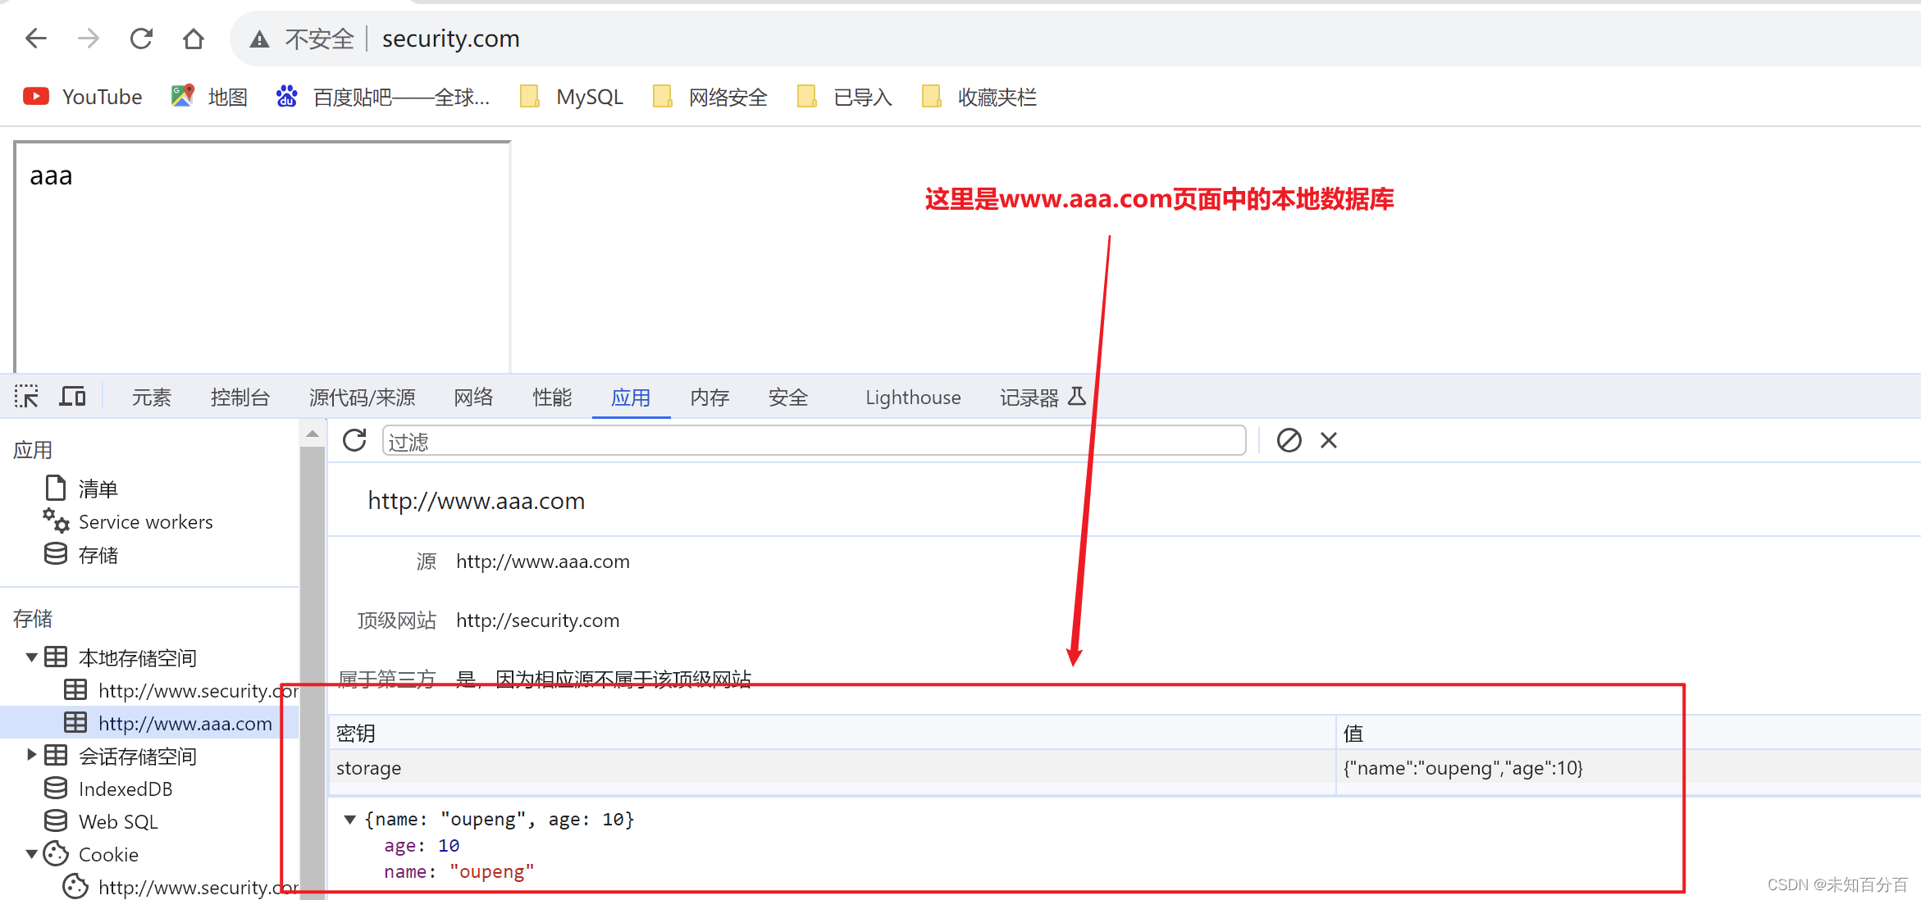Viewport: 1921px width, 900px height.
Task: Select http://www.aaa.com local storage item
Action: coord(185,723)
